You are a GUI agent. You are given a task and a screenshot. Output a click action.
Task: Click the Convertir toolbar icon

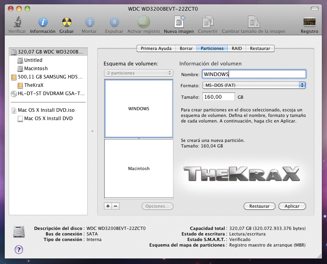coord(208,22)
